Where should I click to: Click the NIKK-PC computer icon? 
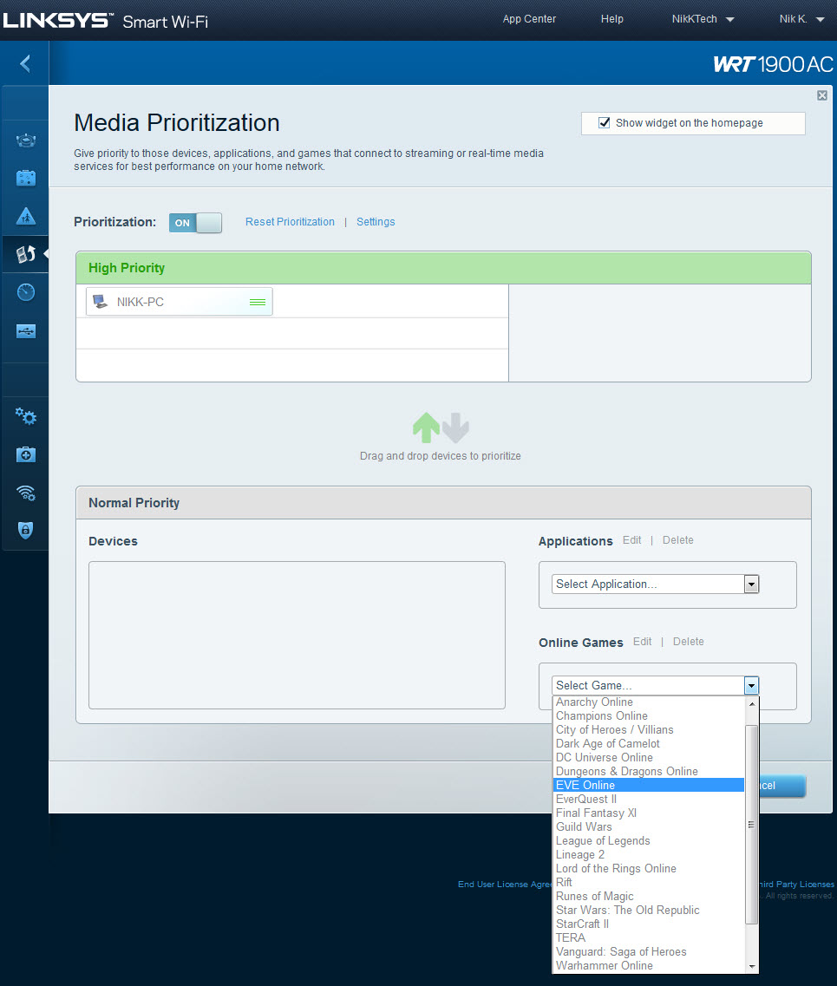tap(100, 302)
